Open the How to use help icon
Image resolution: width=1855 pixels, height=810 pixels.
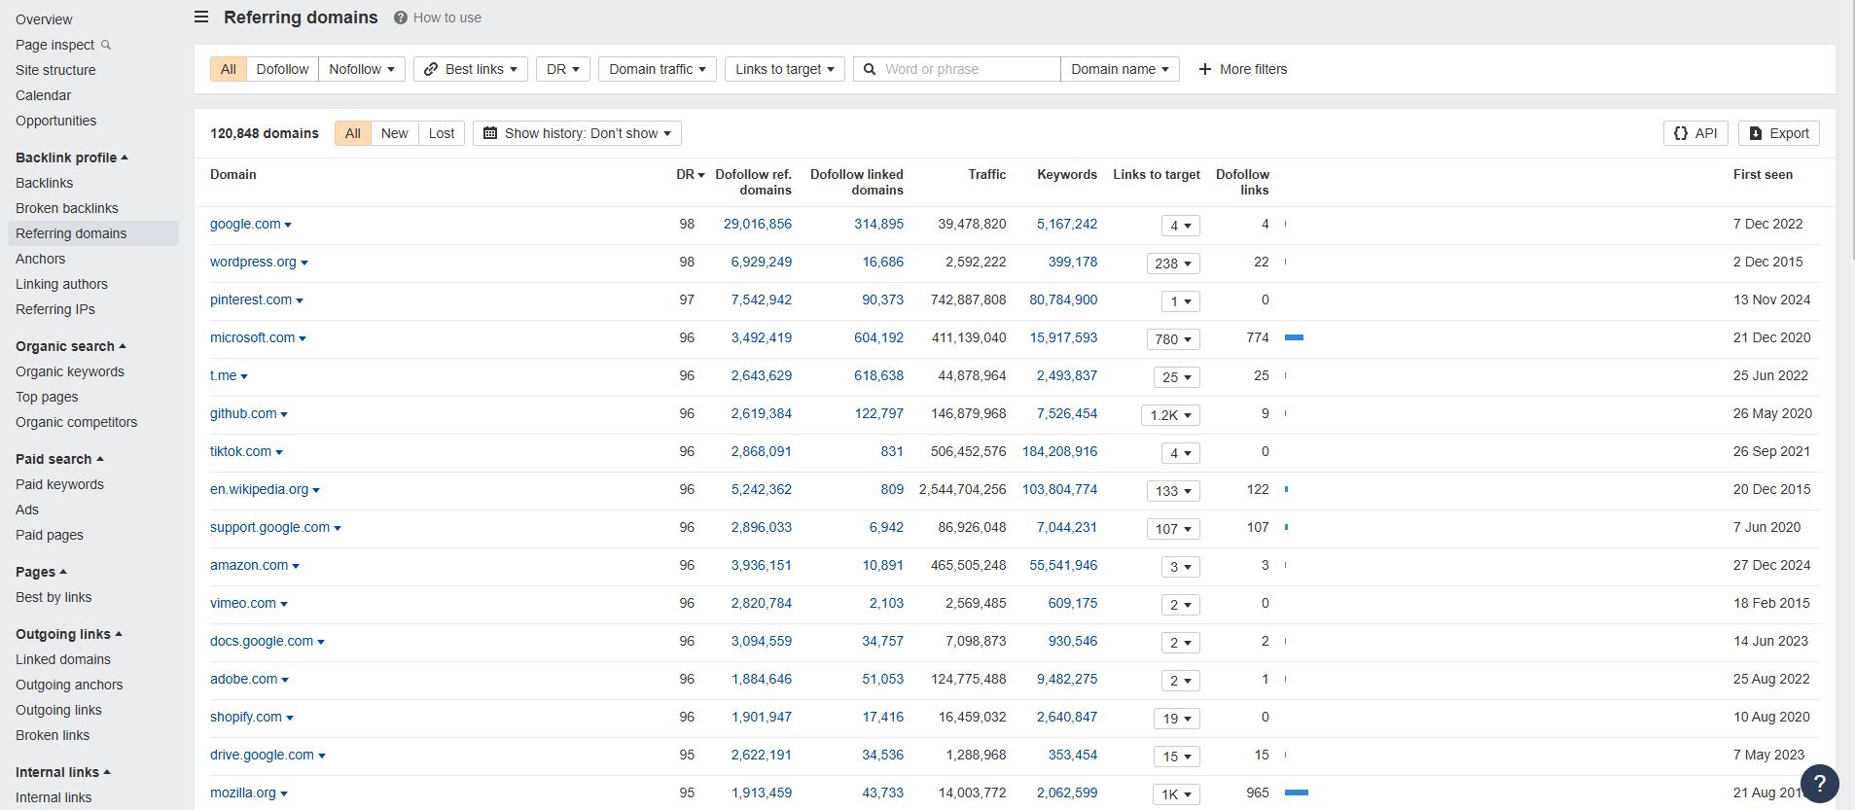click(x=401, y=18)
